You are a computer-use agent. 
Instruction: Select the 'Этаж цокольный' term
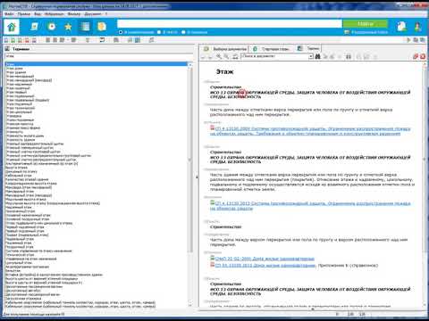tap(19, 112)
